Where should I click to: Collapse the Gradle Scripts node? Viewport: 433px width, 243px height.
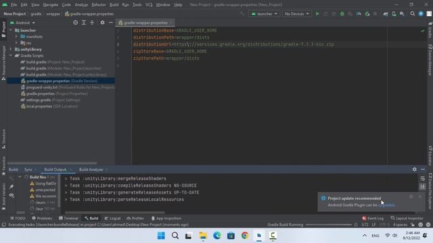point(11,55)
